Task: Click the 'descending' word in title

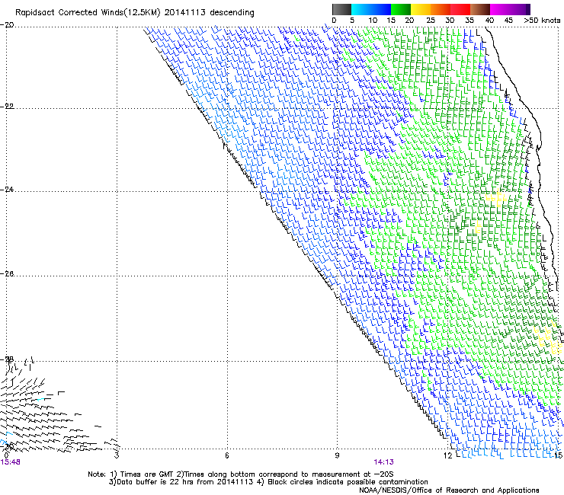Action: [x=232, y=13]
